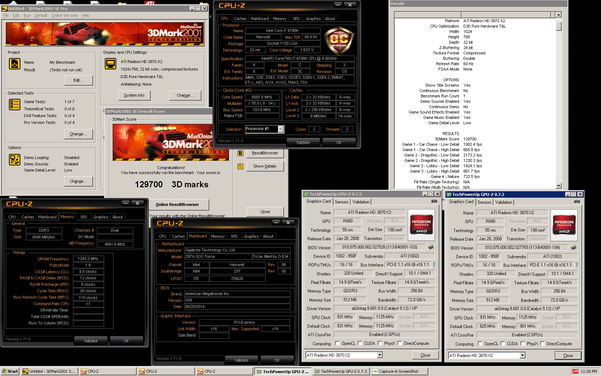Switch to Untitled - 3DMark2001 taskbar item
Image resolution: width=601 pixels, height=376 pixels.
tap(49, 371)
